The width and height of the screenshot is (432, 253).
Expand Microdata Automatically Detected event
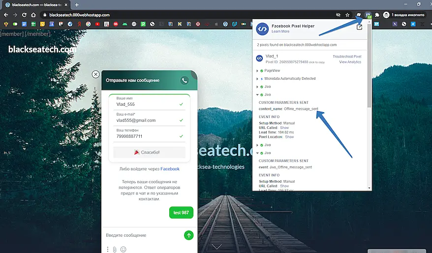pyautogui.click(x=257, y=79)
